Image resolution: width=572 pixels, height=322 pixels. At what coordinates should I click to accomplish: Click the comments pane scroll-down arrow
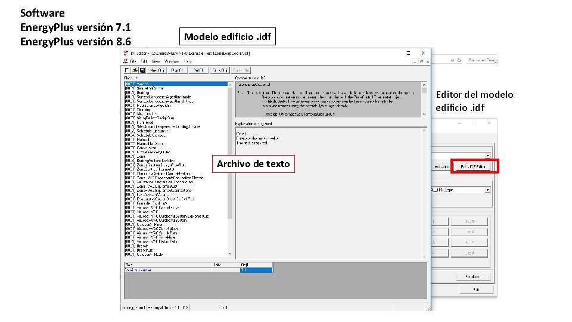tap(424, 114)
